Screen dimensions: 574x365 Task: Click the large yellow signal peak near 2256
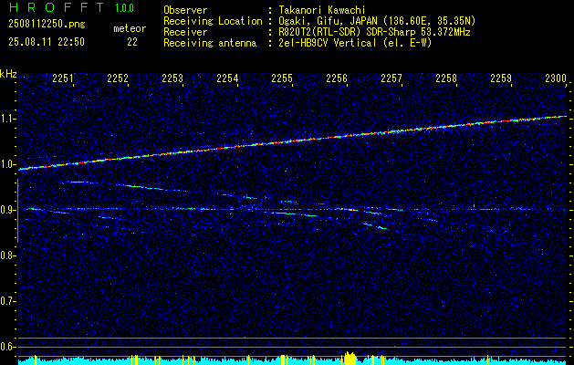point(350,358)
